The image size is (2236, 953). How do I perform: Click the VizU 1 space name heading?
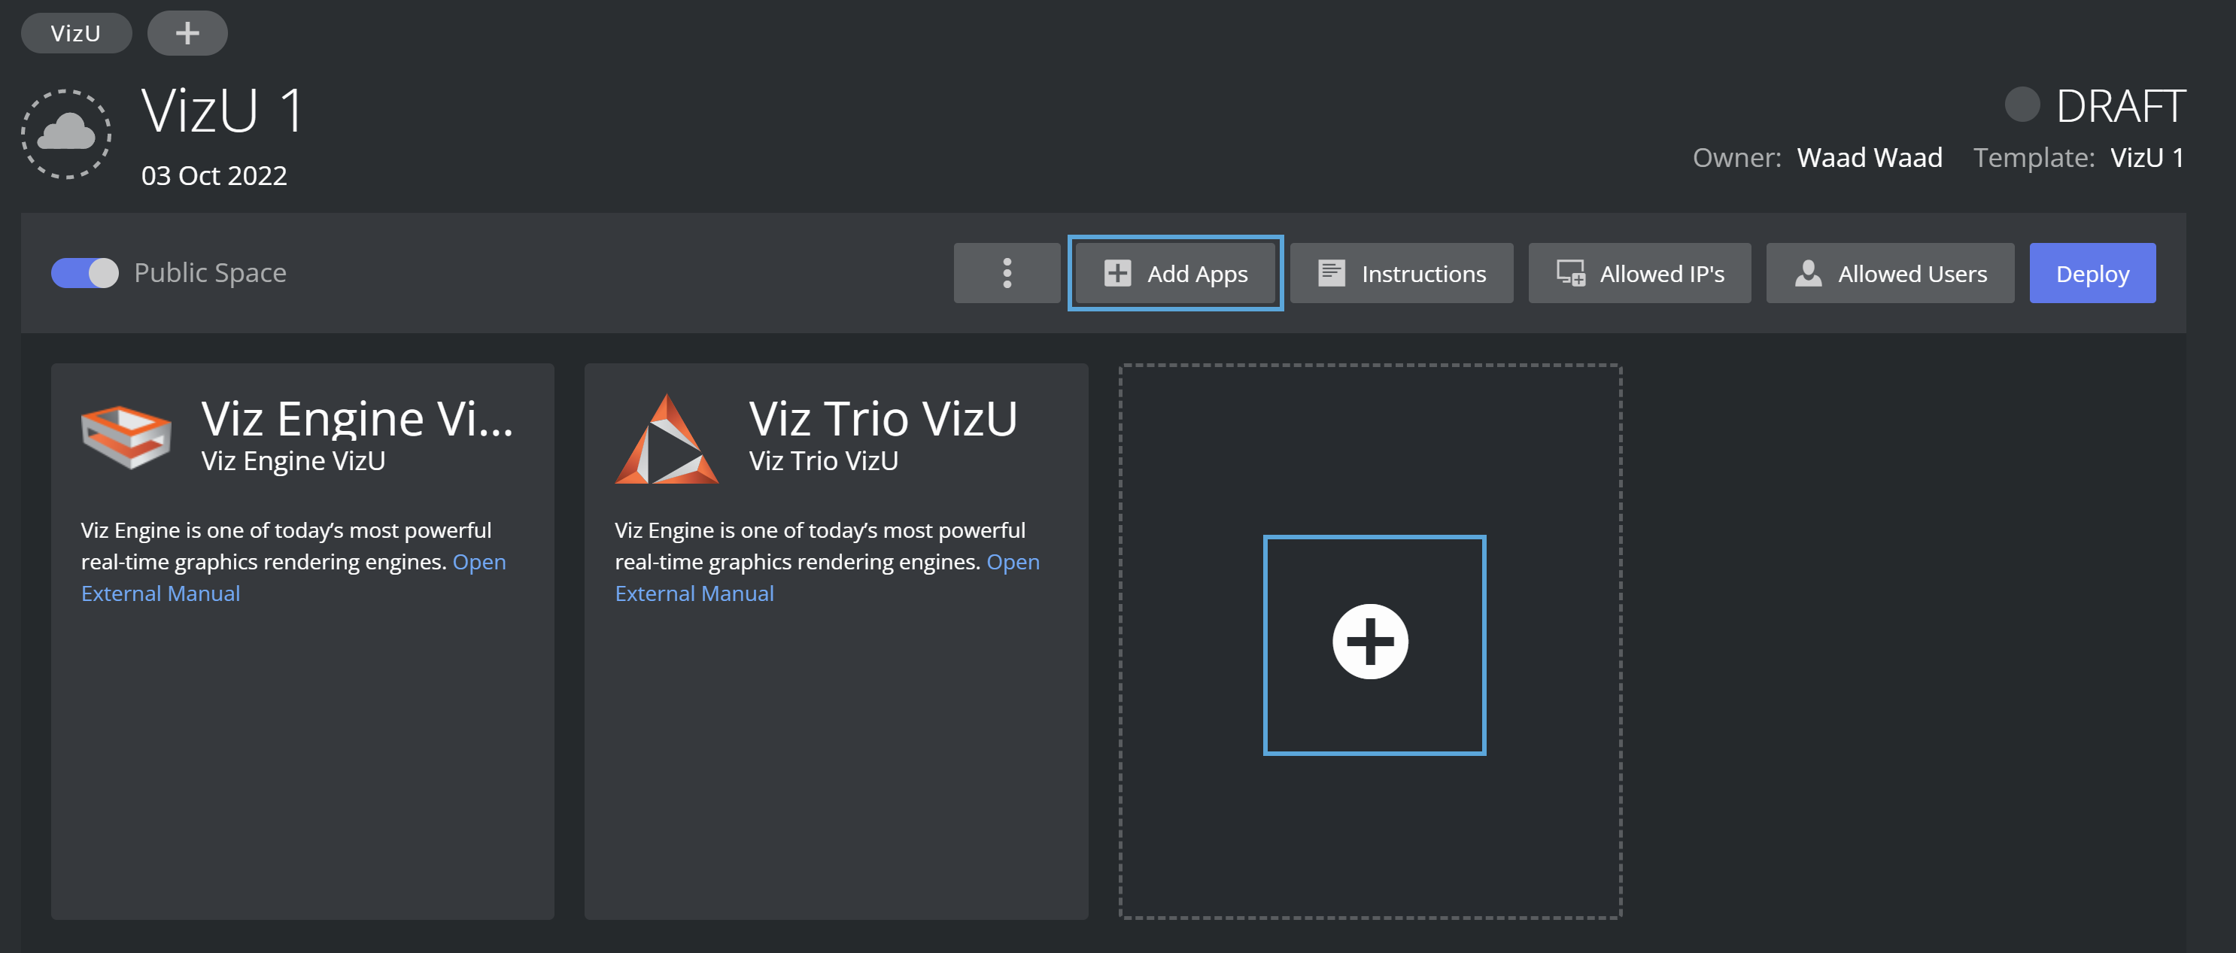pos(223,112)
